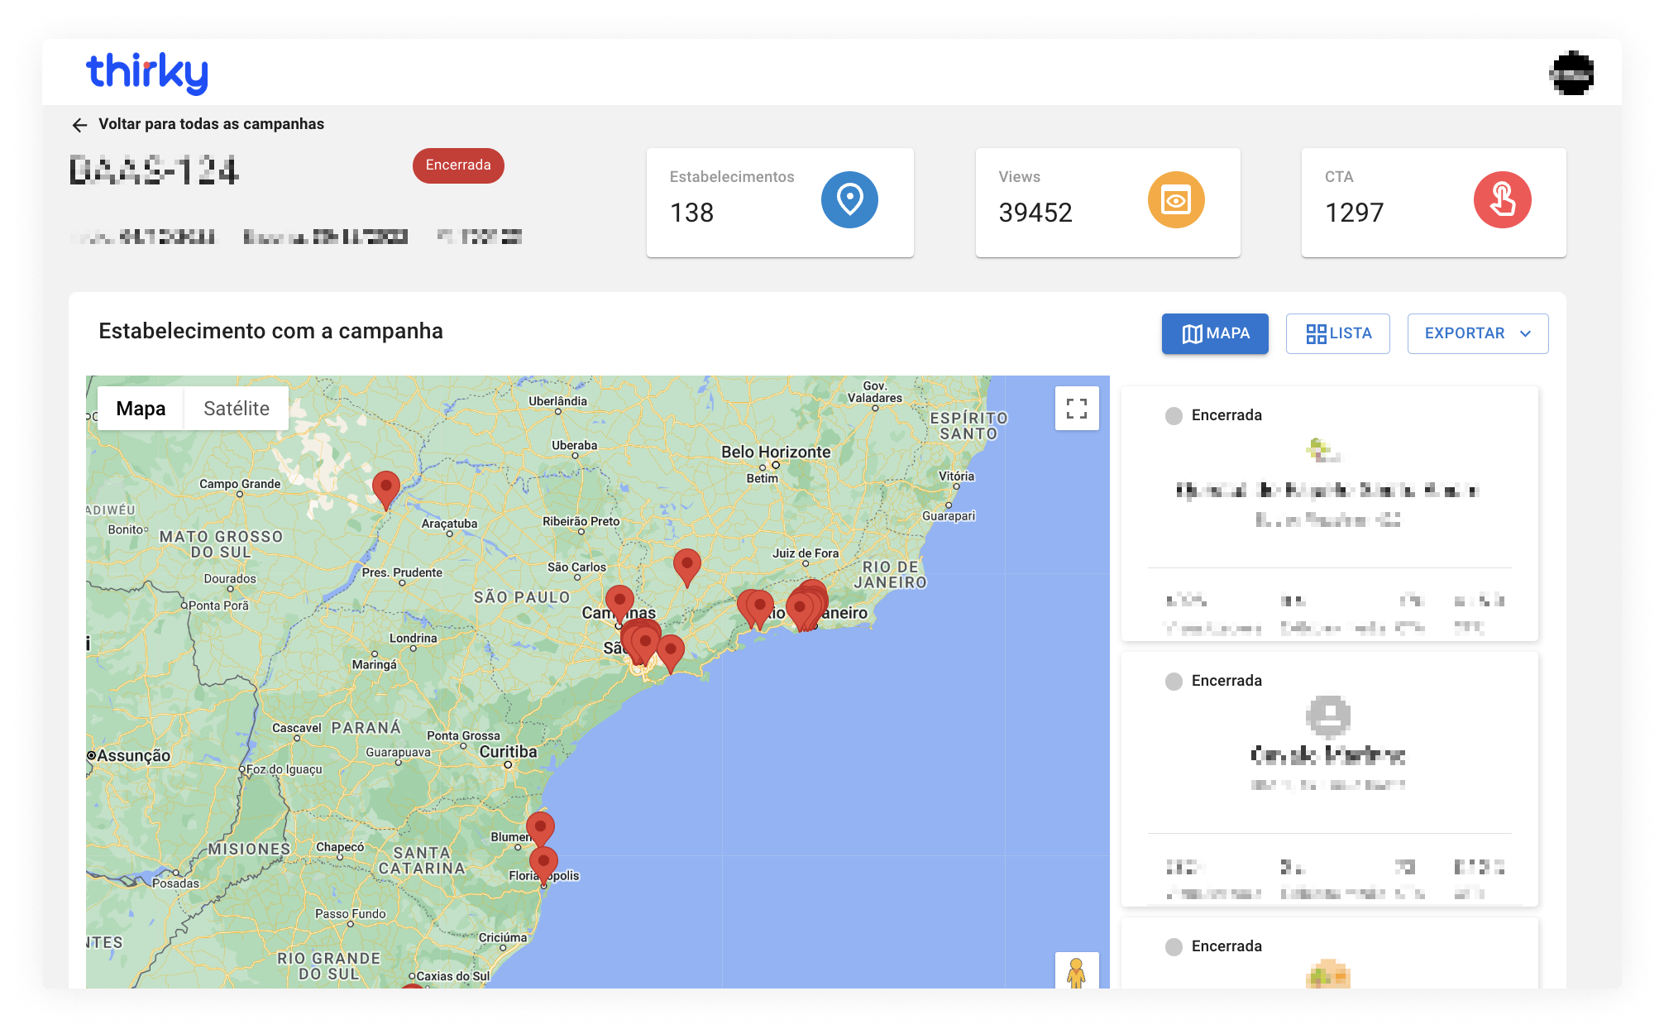
Task: Click the red CTA touch icon
Action: (1503, 199)
